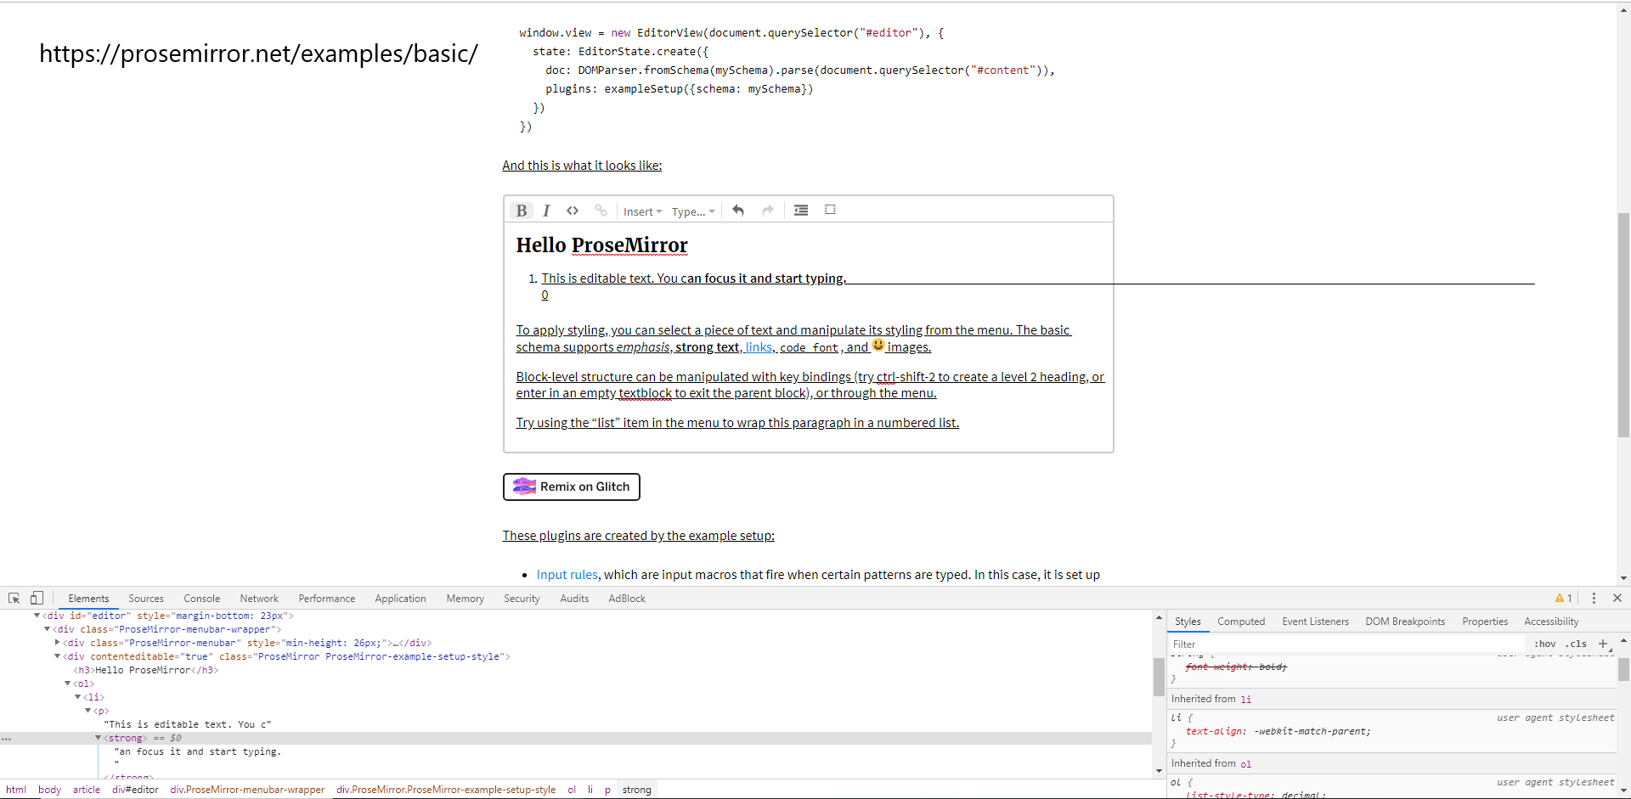Expand the ProseMirror-menubar div node
The height and width of the screenshot is (799, 1631).
point(57,643)
